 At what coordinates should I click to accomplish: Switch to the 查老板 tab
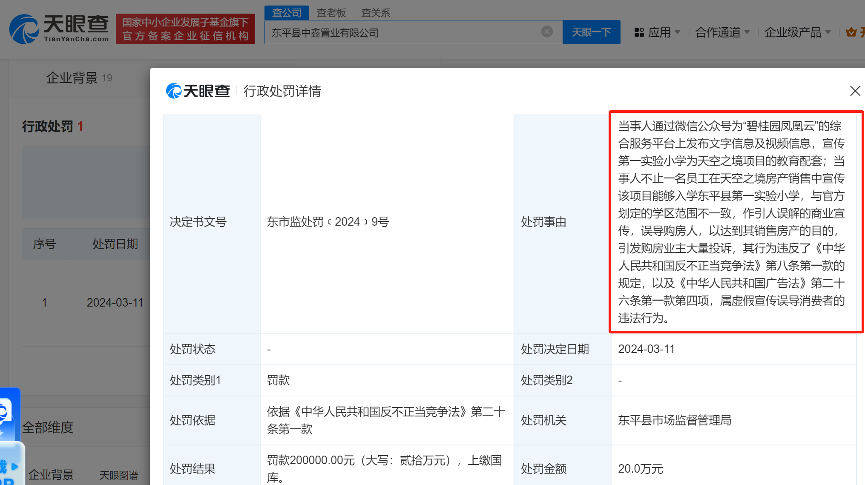[x=331, y=13]
